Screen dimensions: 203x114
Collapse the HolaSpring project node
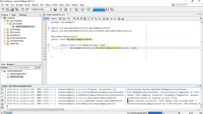pyautogui.click(x=2, y=18)
